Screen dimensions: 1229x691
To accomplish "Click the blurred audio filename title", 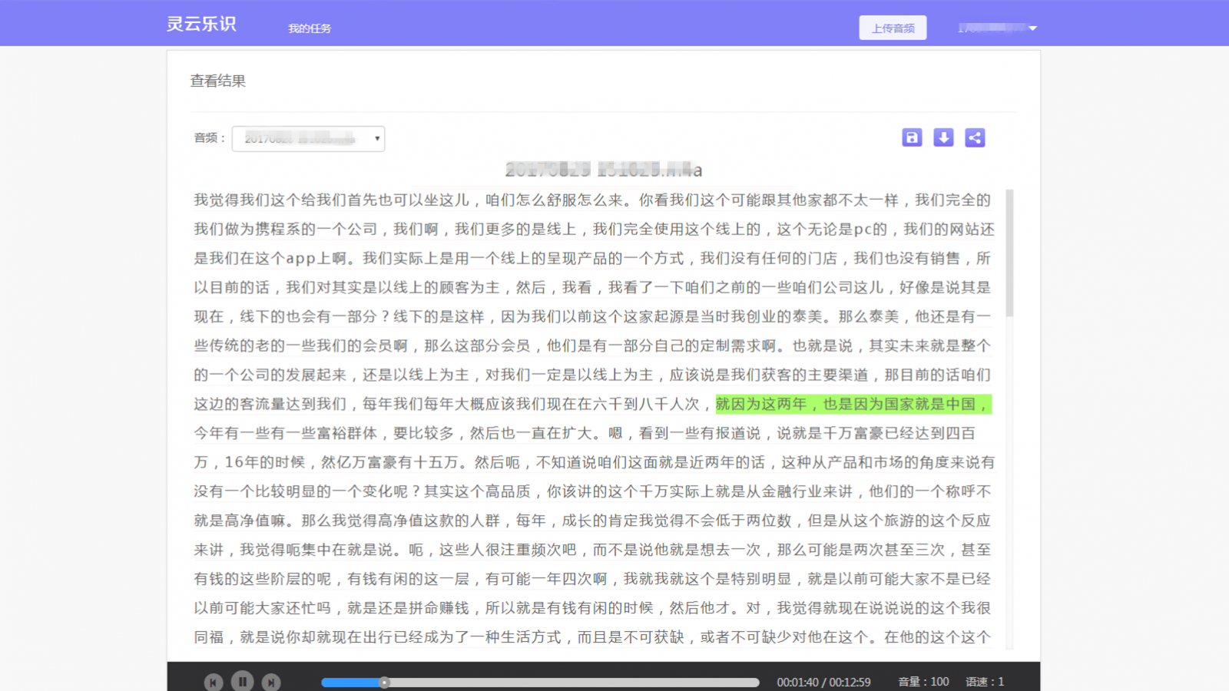I will [x=604, y=170].
